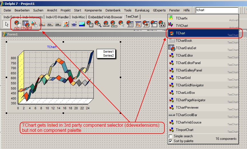This screenshot has width=247, height=149.
Task: Choose TChartGalleryPanel from the component list
Action: coord(203,70)
